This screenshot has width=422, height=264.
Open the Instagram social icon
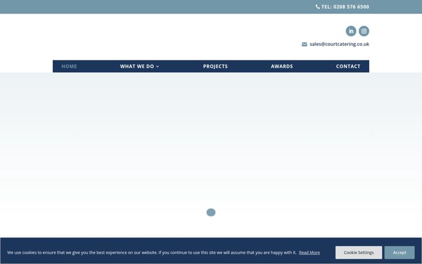pyautogui.click(x=364, y=31)
